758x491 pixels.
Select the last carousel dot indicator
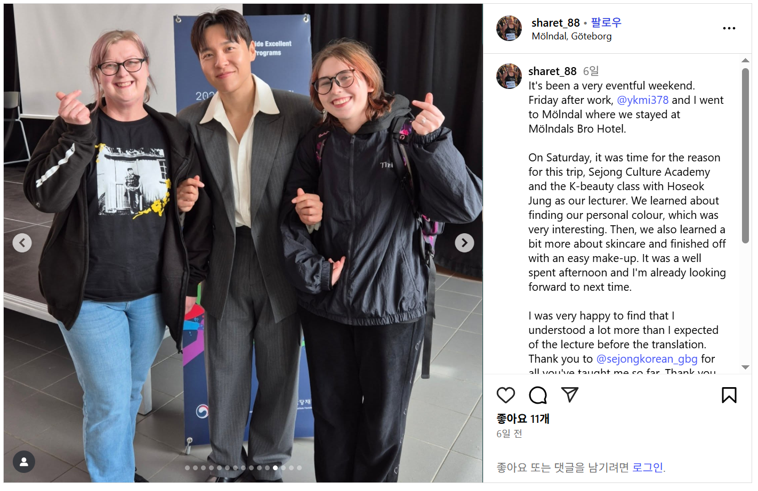[x=299, y=468]
